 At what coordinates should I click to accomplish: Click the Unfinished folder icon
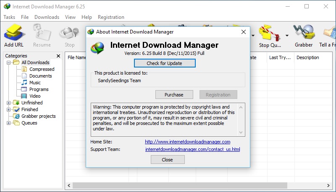(16, 103)
